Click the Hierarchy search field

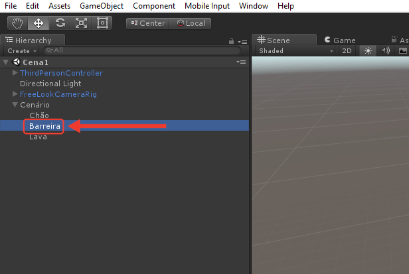pyautogui.click(x=142, y=50)
